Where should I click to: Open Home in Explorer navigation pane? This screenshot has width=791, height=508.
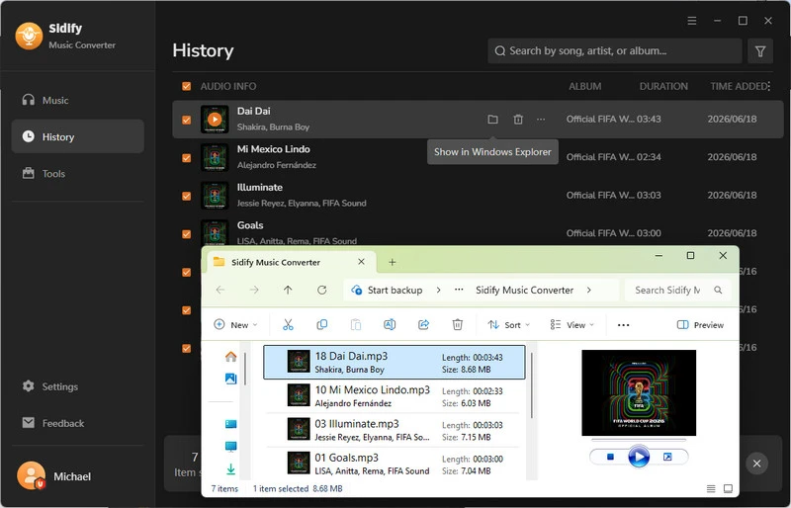coord(230,357)
